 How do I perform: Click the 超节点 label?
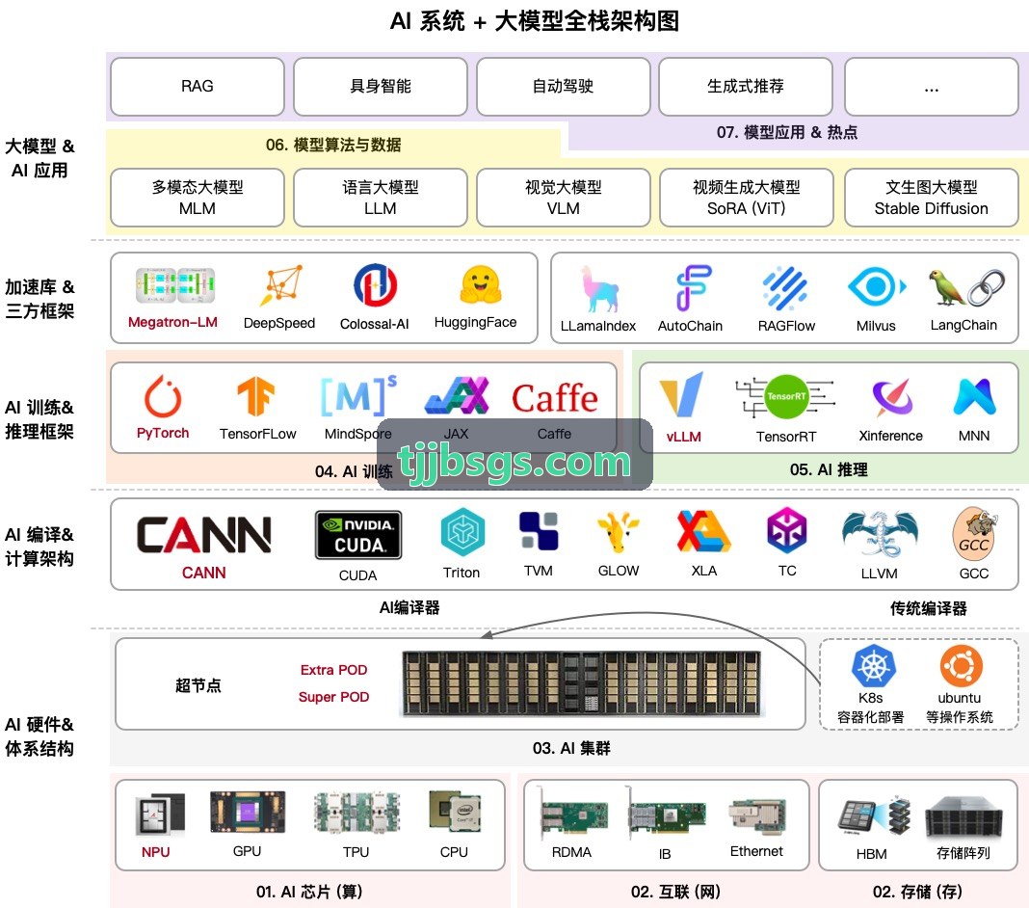198,685
